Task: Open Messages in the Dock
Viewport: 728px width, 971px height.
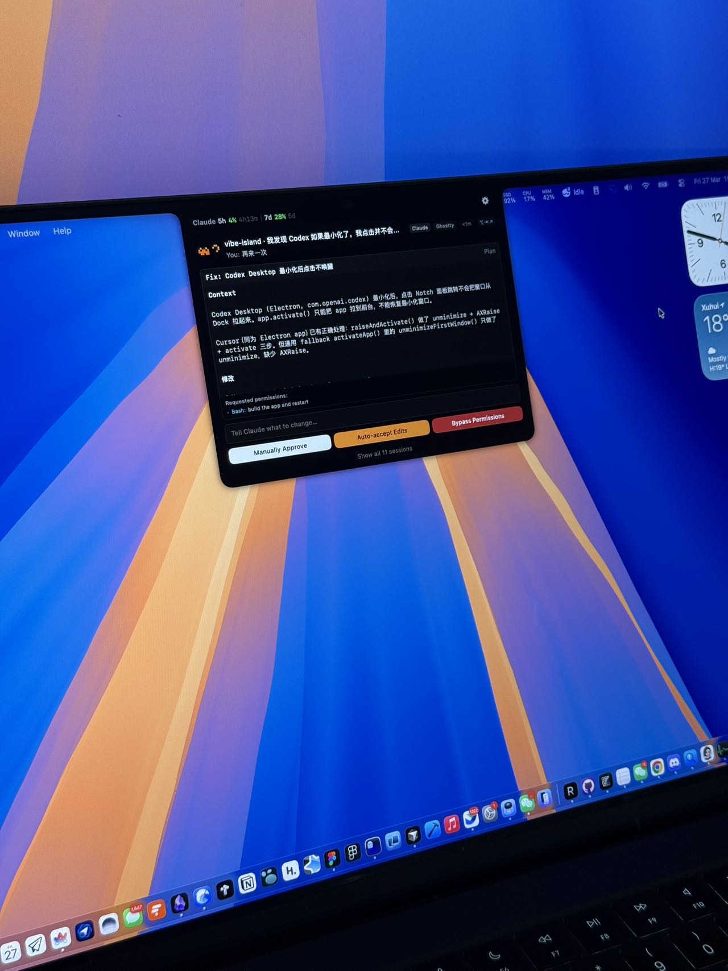Action: click(133, 916)
